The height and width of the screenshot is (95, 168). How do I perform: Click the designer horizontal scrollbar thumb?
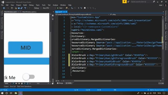(x=38, y=83)
